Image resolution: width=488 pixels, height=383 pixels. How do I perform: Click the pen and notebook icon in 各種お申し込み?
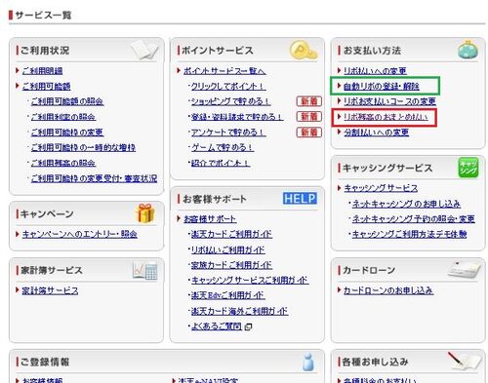[464, 361]
